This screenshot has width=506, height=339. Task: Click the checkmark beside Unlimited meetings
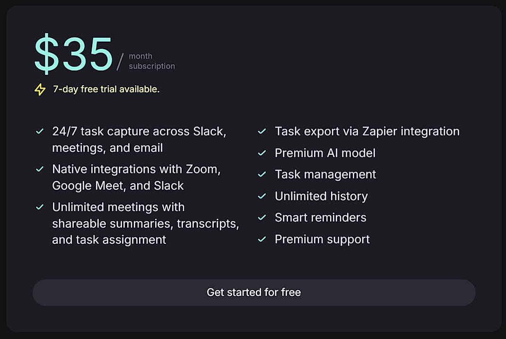[40, 207]
